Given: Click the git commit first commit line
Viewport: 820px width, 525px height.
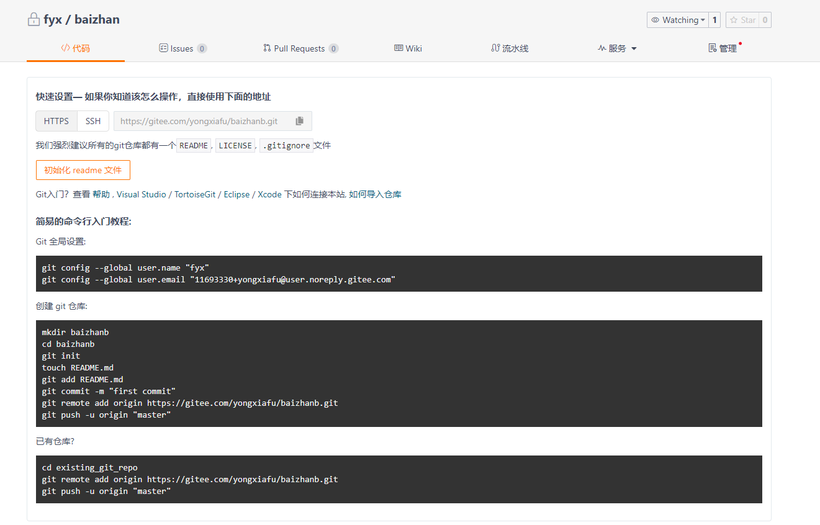Looking at the screenshot, I should pos(109,391).
